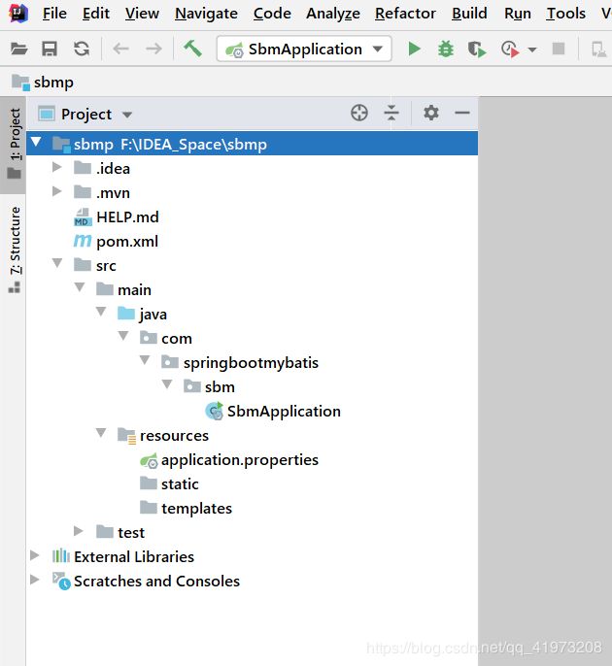
Task: Click the Run with Coverage shield icon
Action: pyautogui.click(x=477, y=50)
